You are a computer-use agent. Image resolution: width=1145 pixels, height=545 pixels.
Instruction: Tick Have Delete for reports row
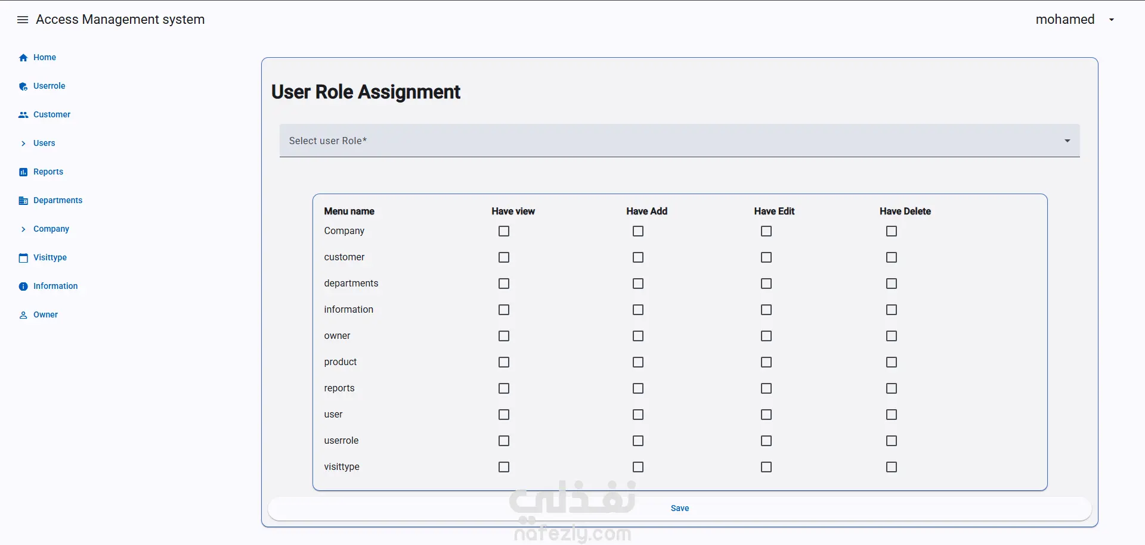click(892, 388)
